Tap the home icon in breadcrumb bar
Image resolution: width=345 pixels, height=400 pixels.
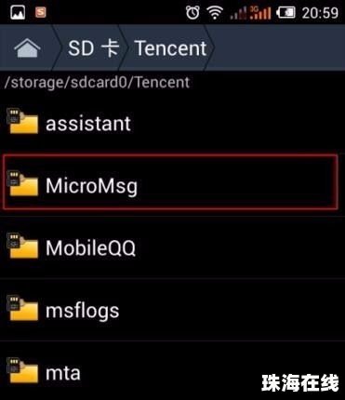27,48
